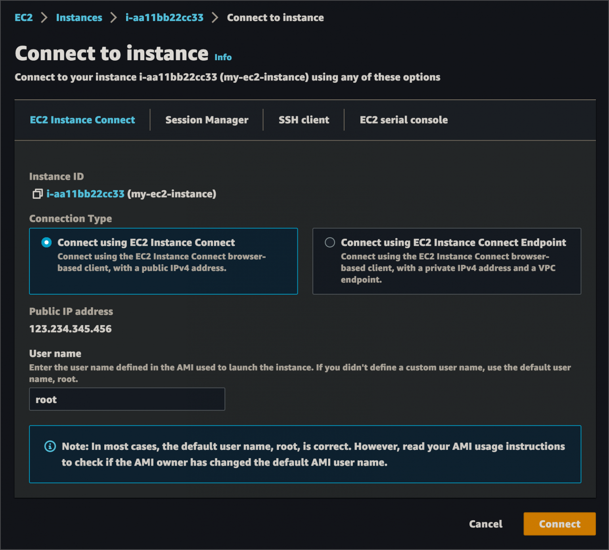
Task: Click the selected EC2 Instance Connect card
Action: coord(163,261)
